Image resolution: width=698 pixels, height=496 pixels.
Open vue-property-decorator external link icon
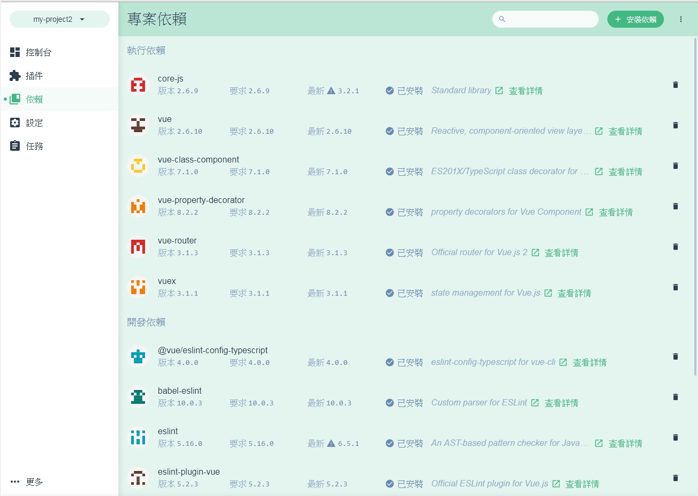(589, 212)
